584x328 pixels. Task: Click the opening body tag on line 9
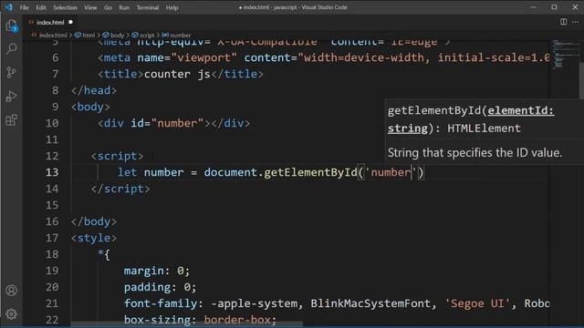[90, 108]
